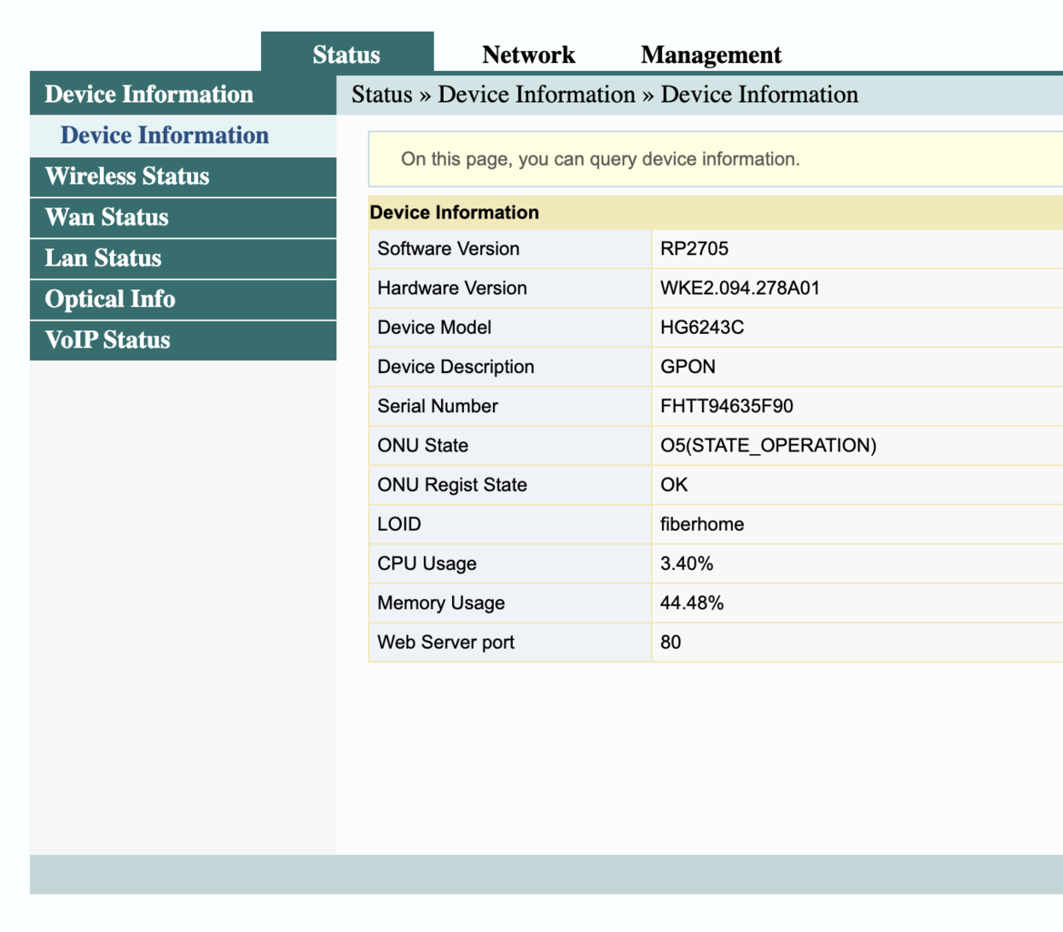The width and height of the screenshot is (1063, 932).
Task: Click the Memory Usage value 44.48%
Action: coord(691,603)
